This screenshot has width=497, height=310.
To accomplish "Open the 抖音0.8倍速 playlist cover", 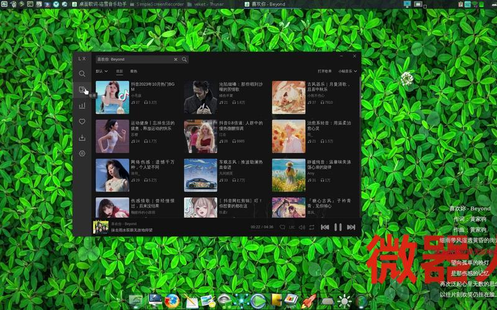I will pyautogui.click(x=201, y=136).
